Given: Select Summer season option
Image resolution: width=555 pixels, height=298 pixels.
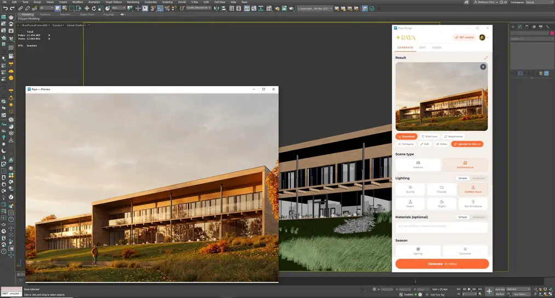Looking at the screenshot, I should [x=465, y=251].
